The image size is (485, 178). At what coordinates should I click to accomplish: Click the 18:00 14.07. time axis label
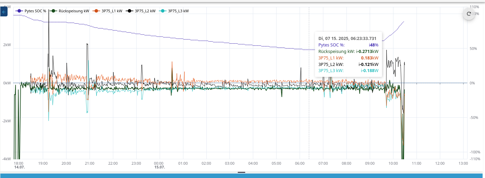click(x=19, y=165)
